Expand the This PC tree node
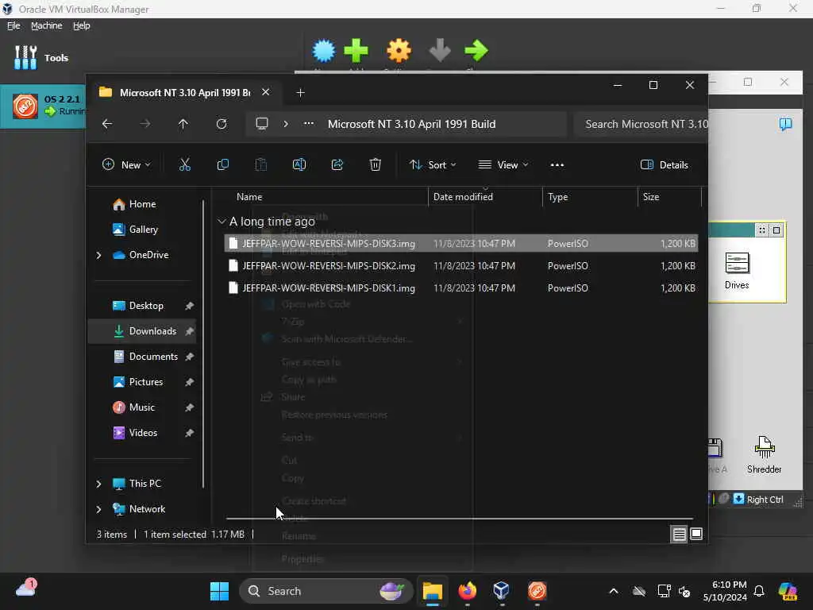The height and width of the screenshot is (610, 813). coord(98,484)
